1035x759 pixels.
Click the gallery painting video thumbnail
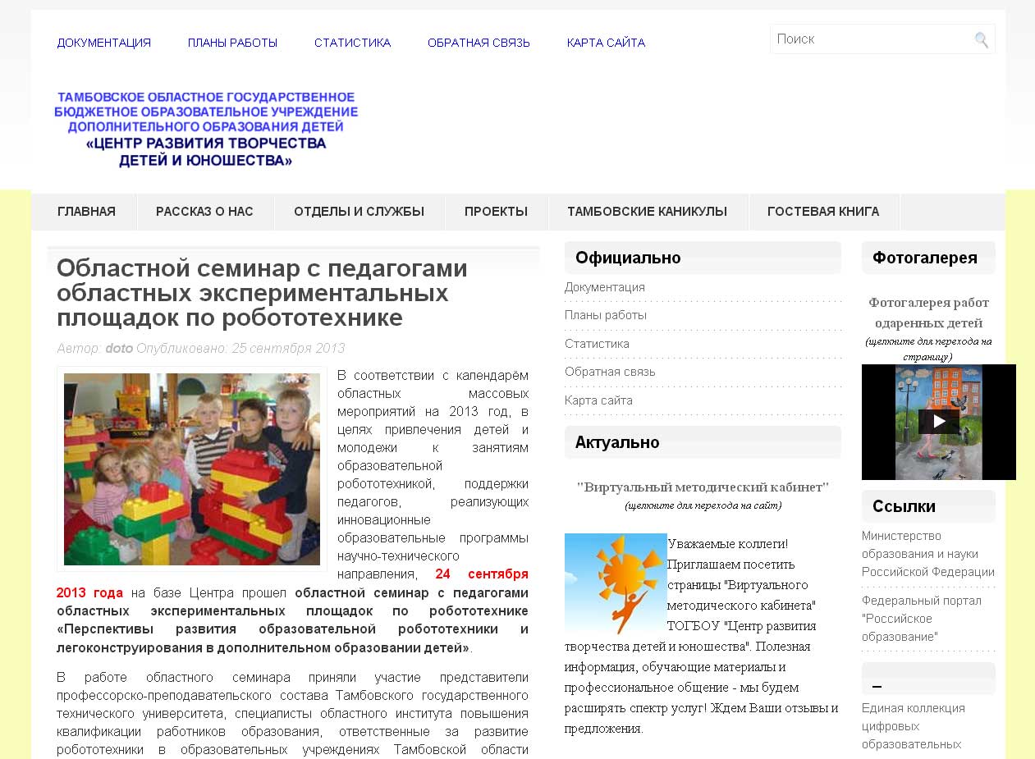pyautogui.click(x=939, y=422)
